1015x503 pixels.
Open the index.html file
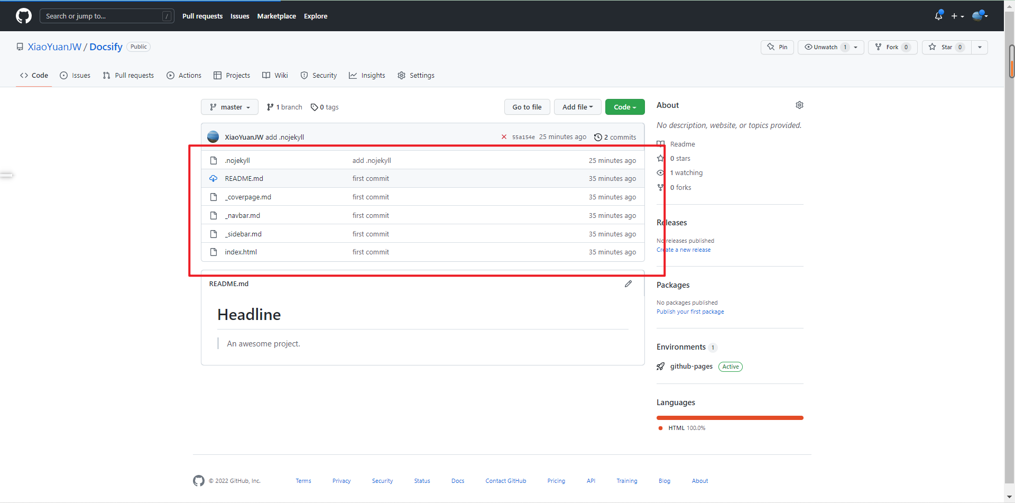241,252
